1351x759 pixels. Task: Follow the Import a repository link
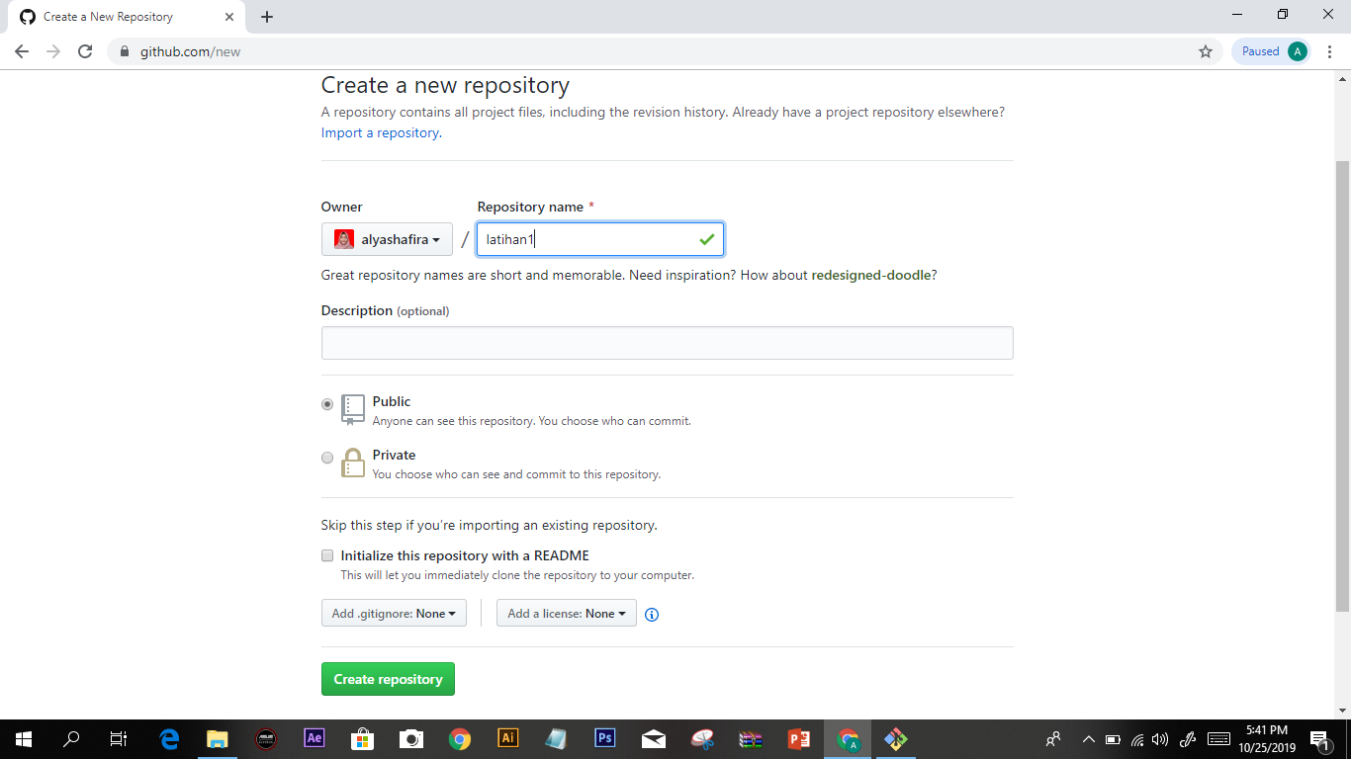[x=380, y=132]
